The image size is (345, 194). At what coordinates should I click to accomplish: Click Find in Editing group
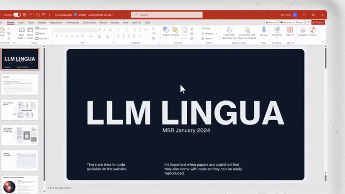[x=206, y=29]
